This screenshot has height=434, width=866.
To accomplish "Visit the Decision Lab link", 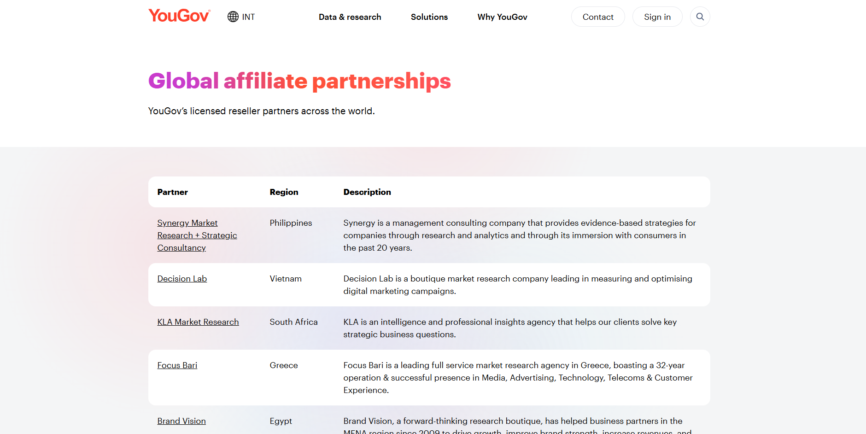I will (182, 279).
